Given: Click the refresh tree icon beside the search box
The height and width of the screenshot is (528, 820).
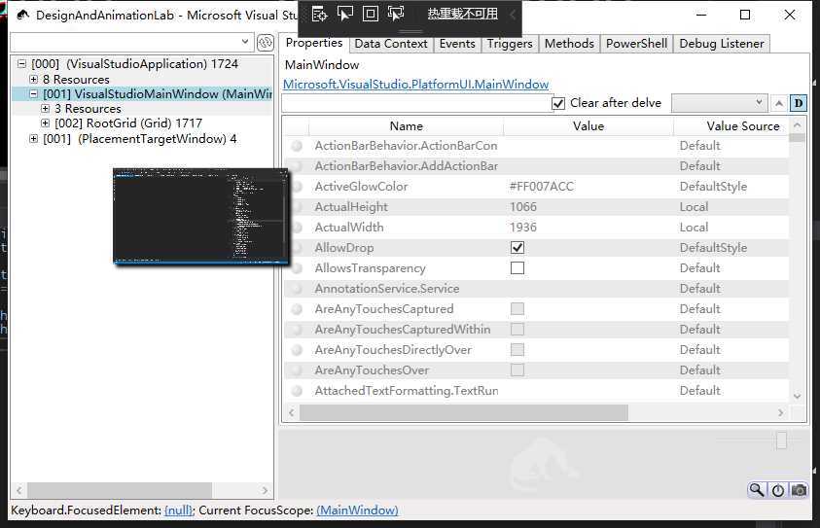Looking at the screenshot, I should click(x=265, y=43).
